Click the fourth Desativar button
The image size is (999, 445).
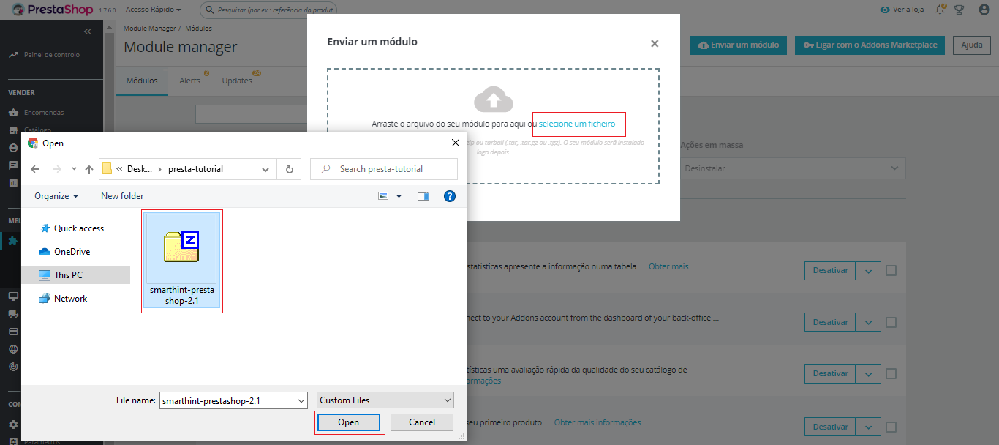(x=830, y=427)
